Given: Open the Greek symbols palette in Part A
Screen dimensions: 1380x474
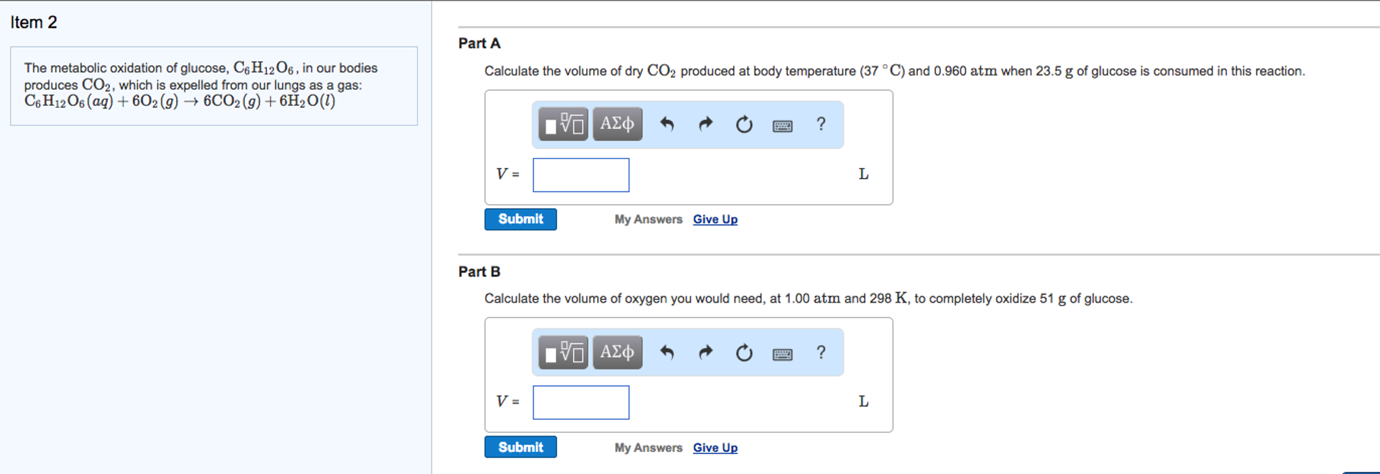Looking at the screenshot, I should click(616, 124).
